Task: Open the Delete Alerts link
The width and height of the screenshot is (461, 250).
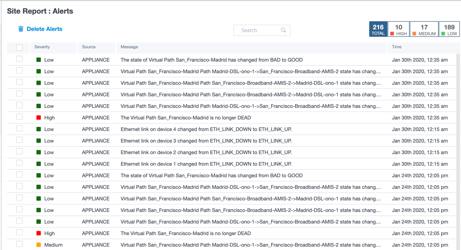Action: [x=44, y=29]
